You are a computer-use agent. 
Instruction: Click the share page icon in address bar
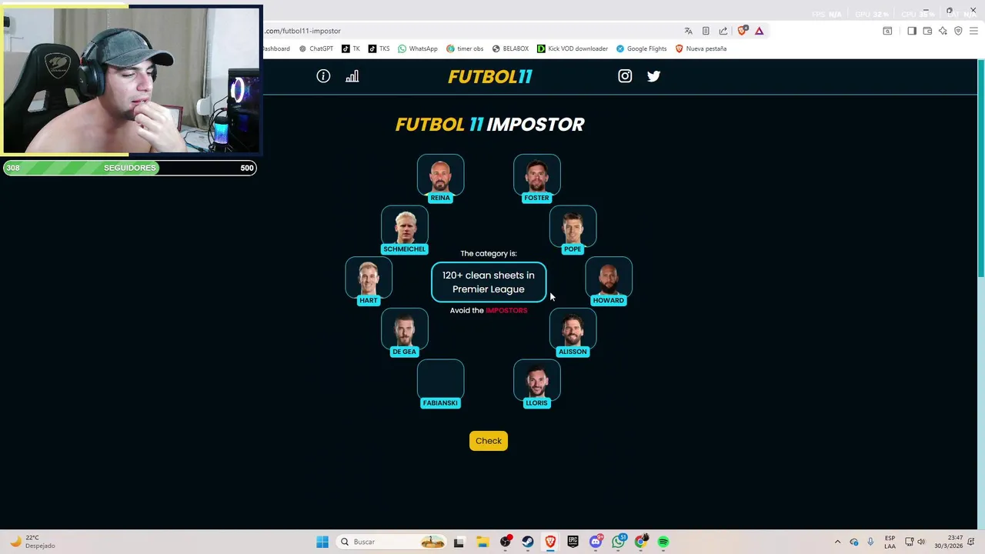pos(723,31)
